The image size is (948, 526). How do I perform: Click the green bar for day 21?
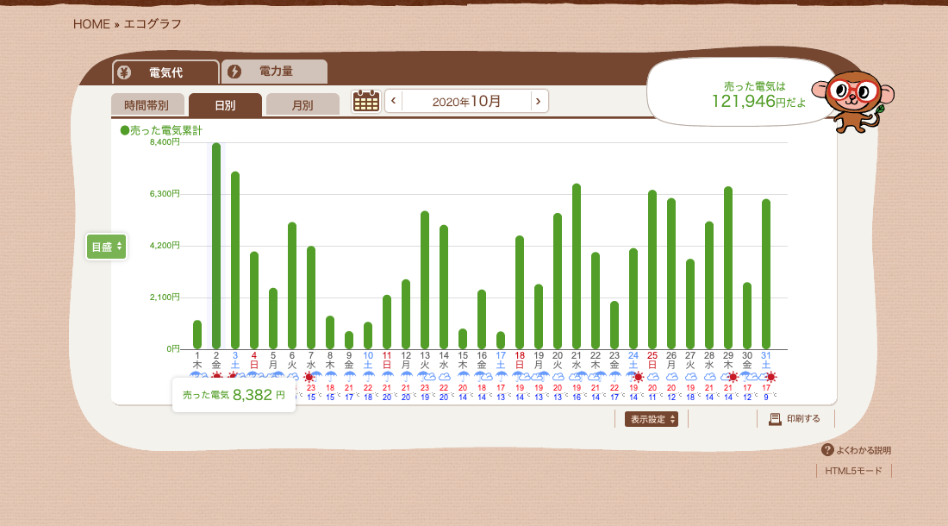click(x=577, y=266)
